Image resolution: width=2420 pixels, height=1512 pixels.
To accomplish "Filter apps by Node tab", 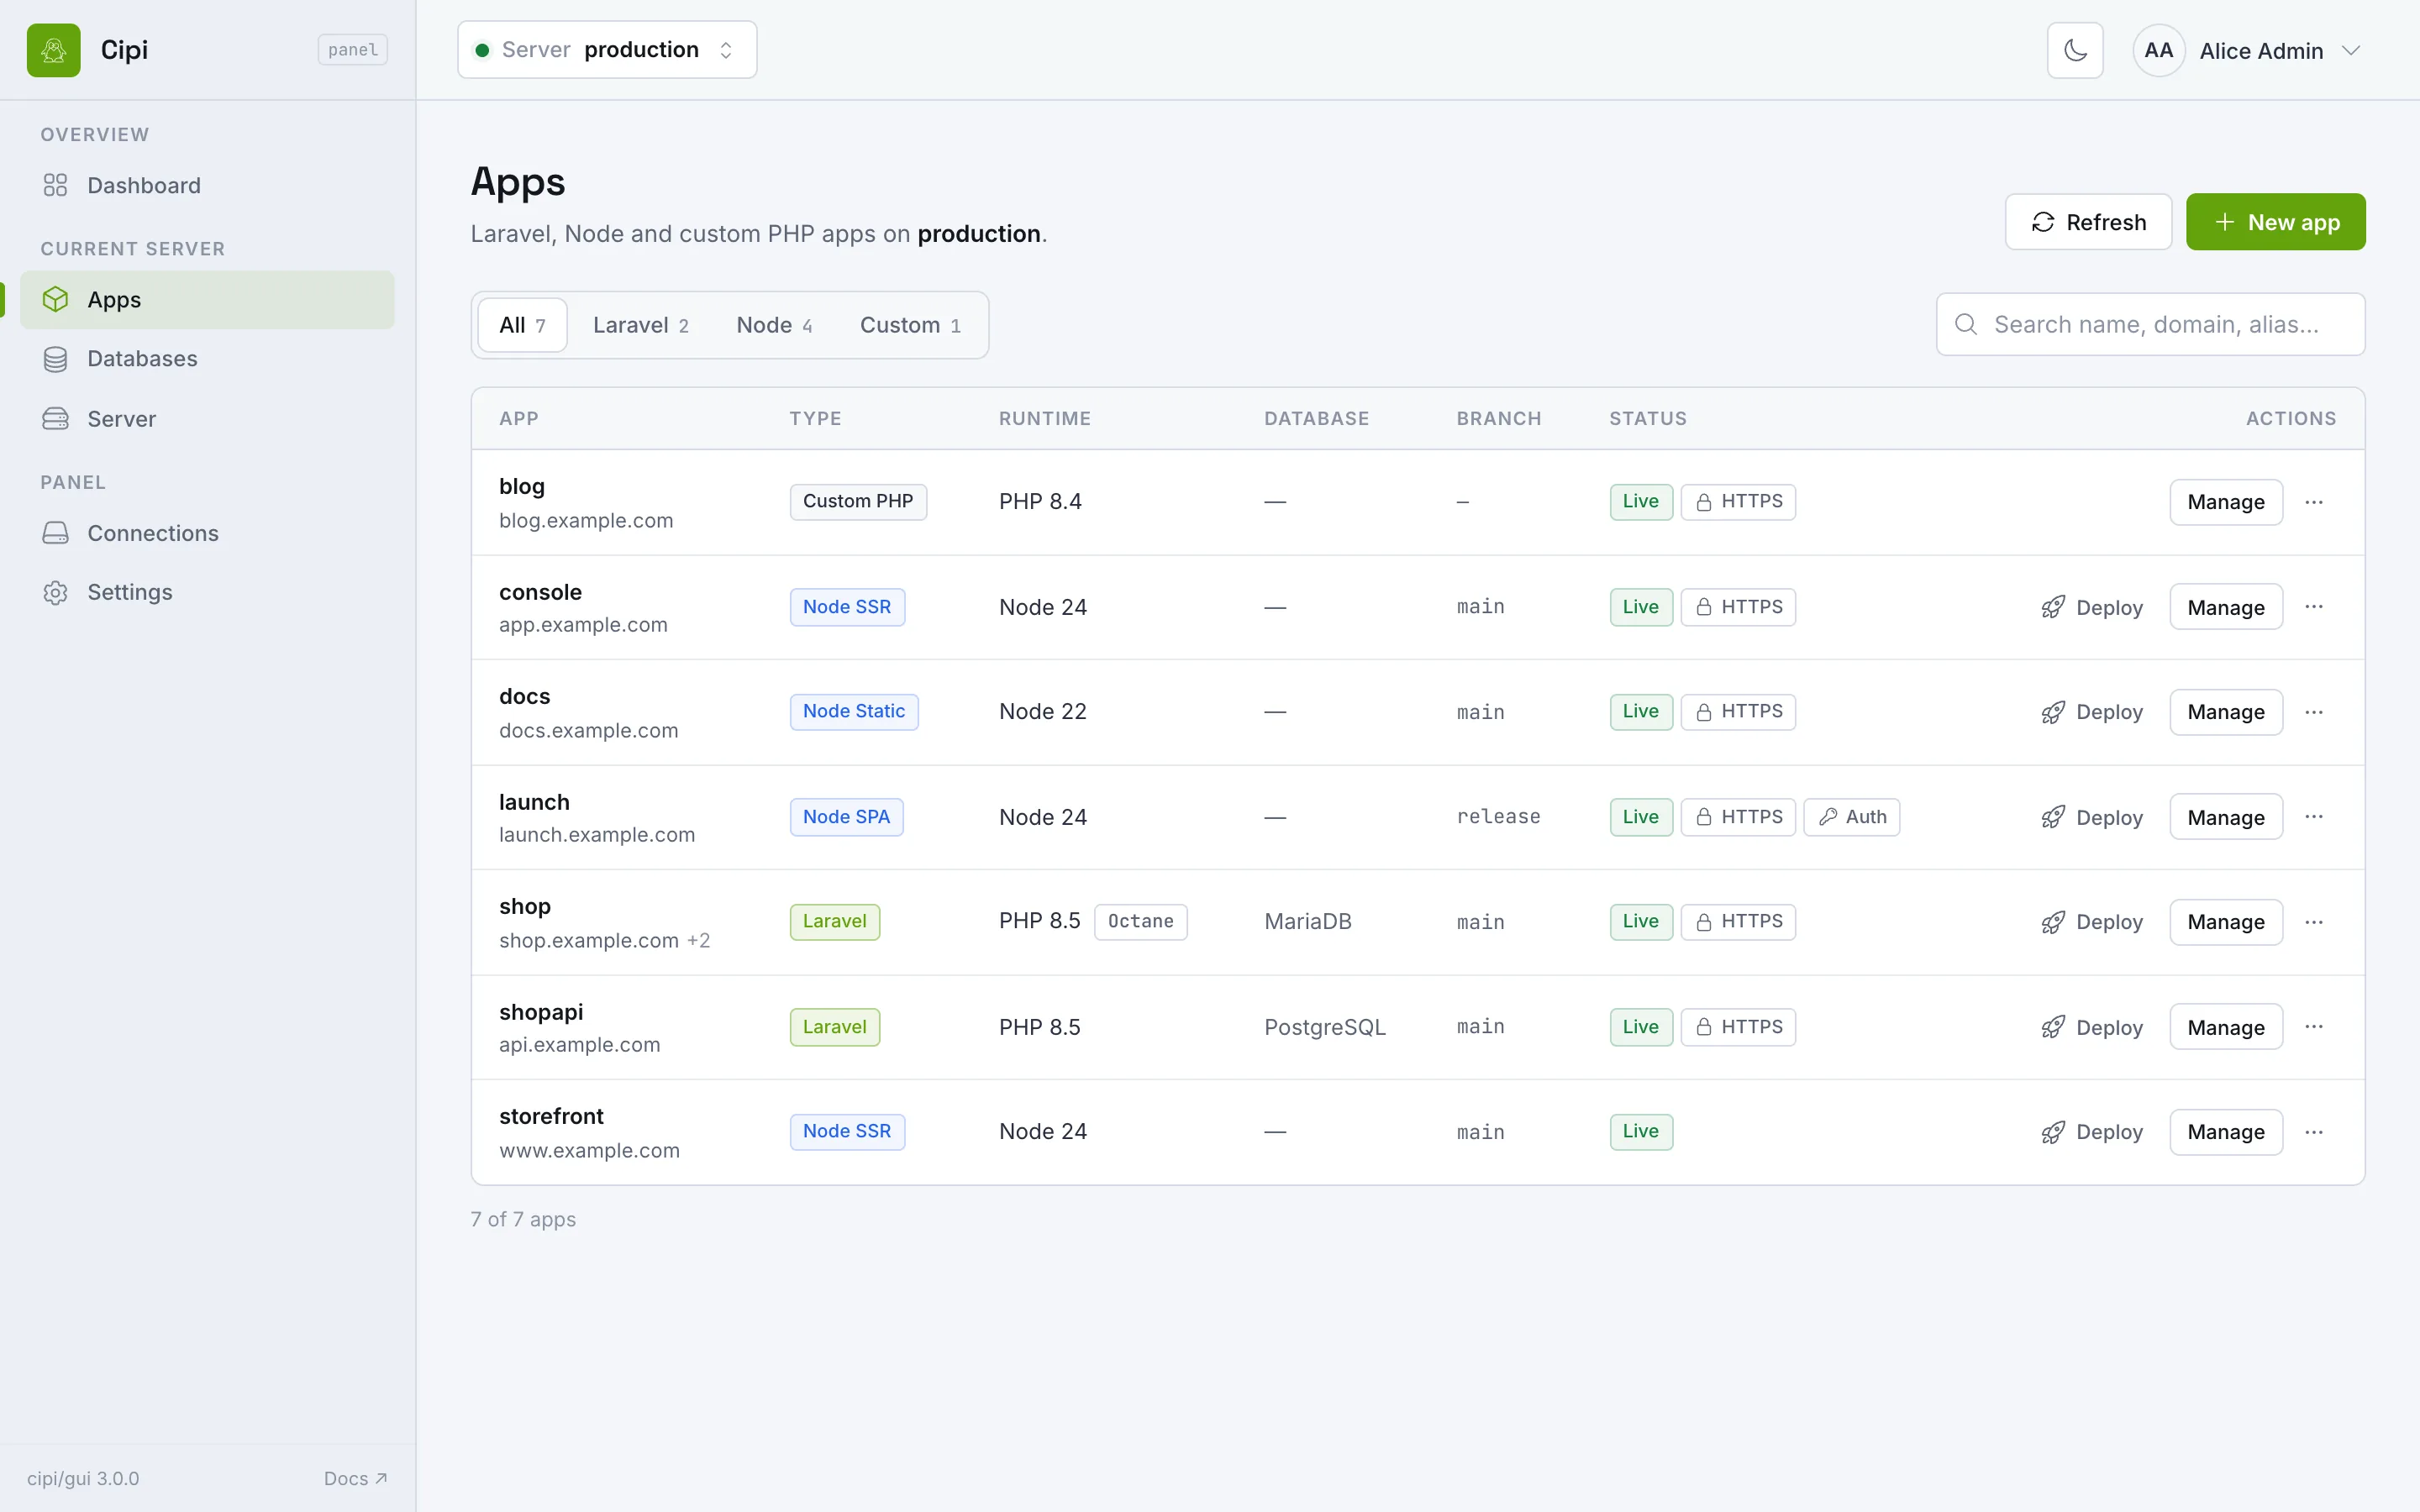I will pos(774,325).
